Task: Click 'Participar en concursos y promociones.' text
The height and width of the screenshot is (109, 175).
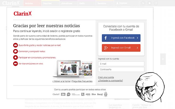Action: 37,57
